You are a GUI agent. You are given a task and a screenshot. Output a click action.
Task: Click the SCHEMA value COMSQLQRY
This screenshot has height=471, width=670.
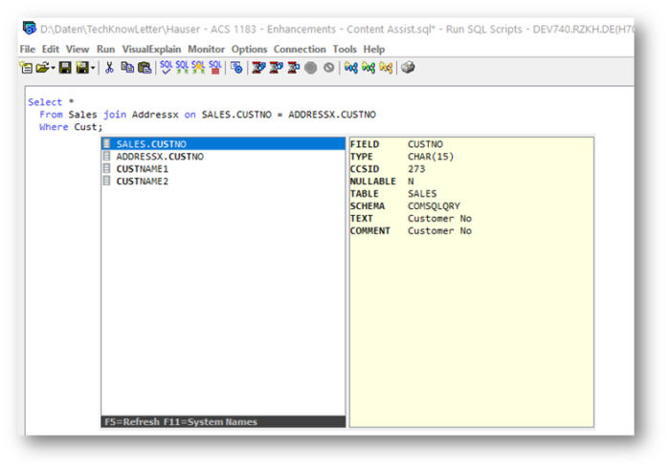click(434, 206)
